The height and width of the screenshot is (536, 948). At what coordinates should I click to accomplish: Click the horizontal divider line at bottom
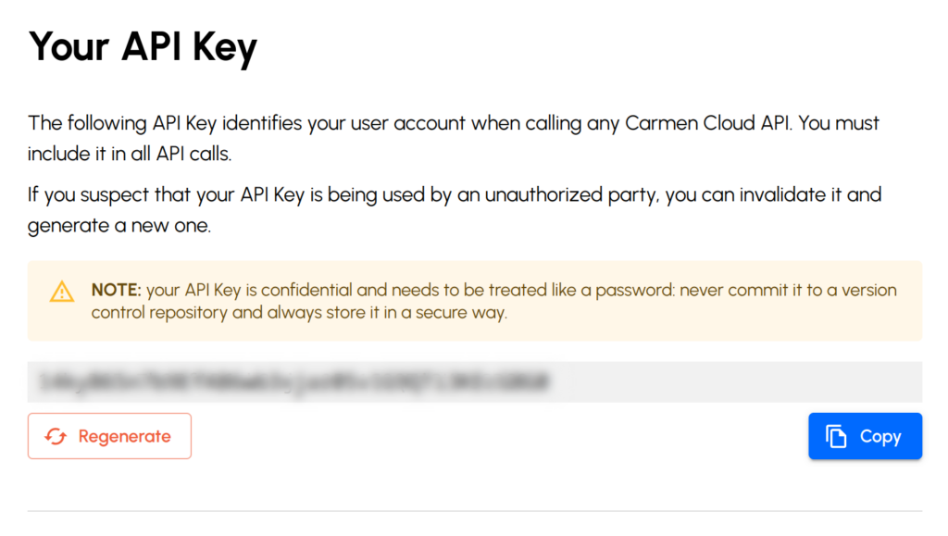tap(475, 511)
